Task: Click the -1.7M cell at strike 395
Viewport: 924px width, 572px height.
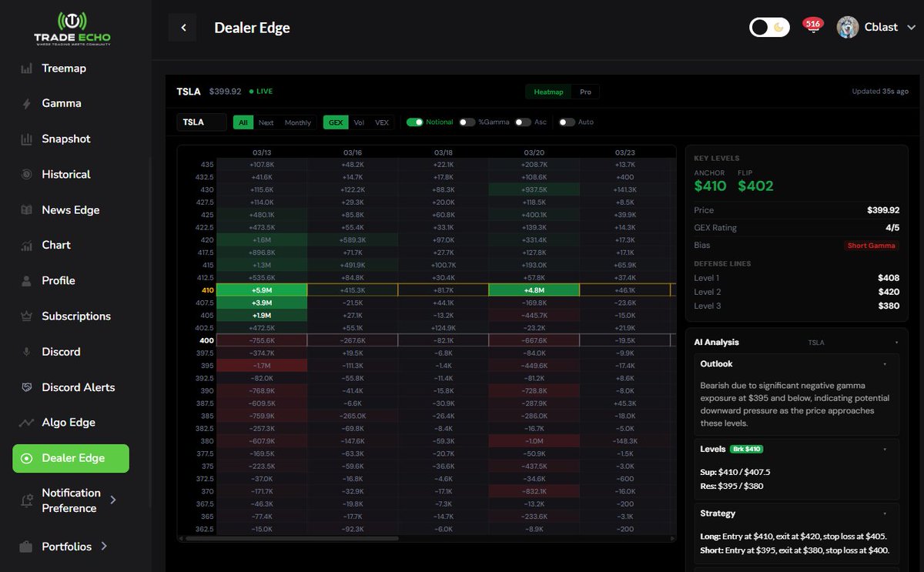Action: pyautogui.click(x=262, y=366)
